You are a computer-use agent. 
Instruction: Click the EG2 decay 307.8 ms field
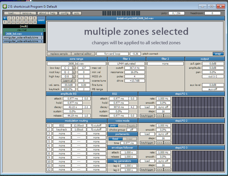point(119,107)
